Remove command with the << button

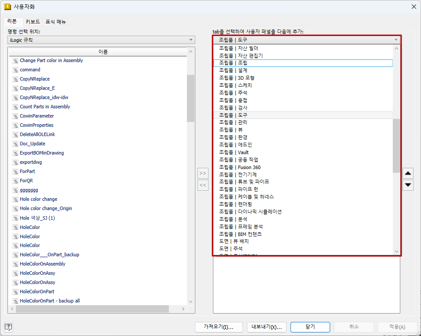(x=203, y=185)
